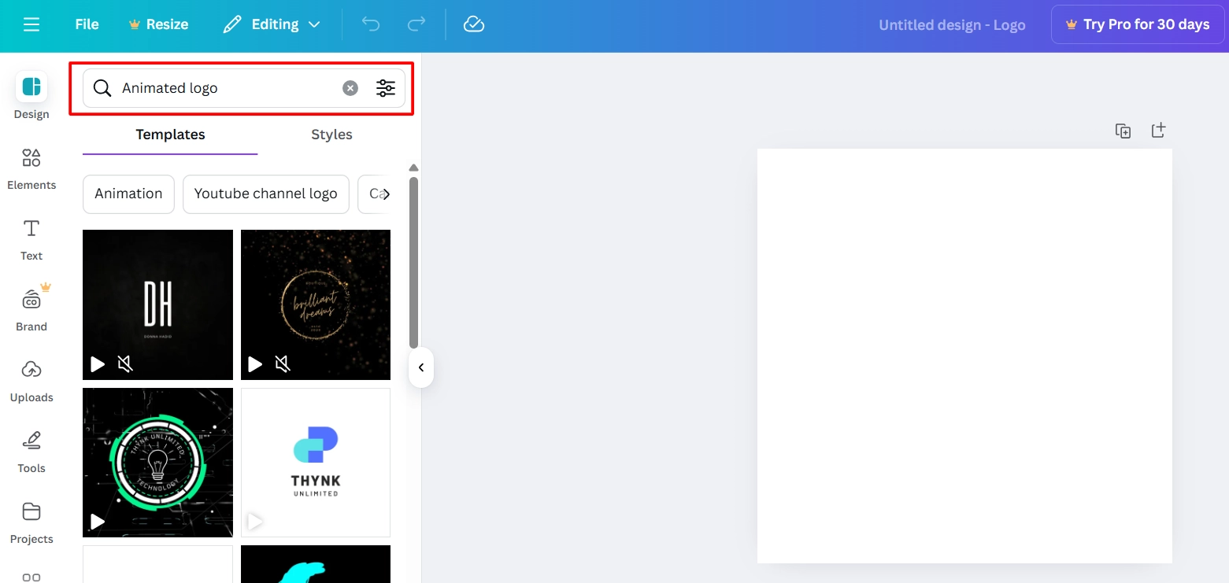Open the search filter settings icon
Viewport: 1229px width, 583px height.
point(385,87)
